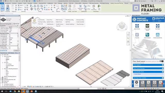165x93 pixels.
Task: Click the Align tool icon
Action: (x=31, y=6)
